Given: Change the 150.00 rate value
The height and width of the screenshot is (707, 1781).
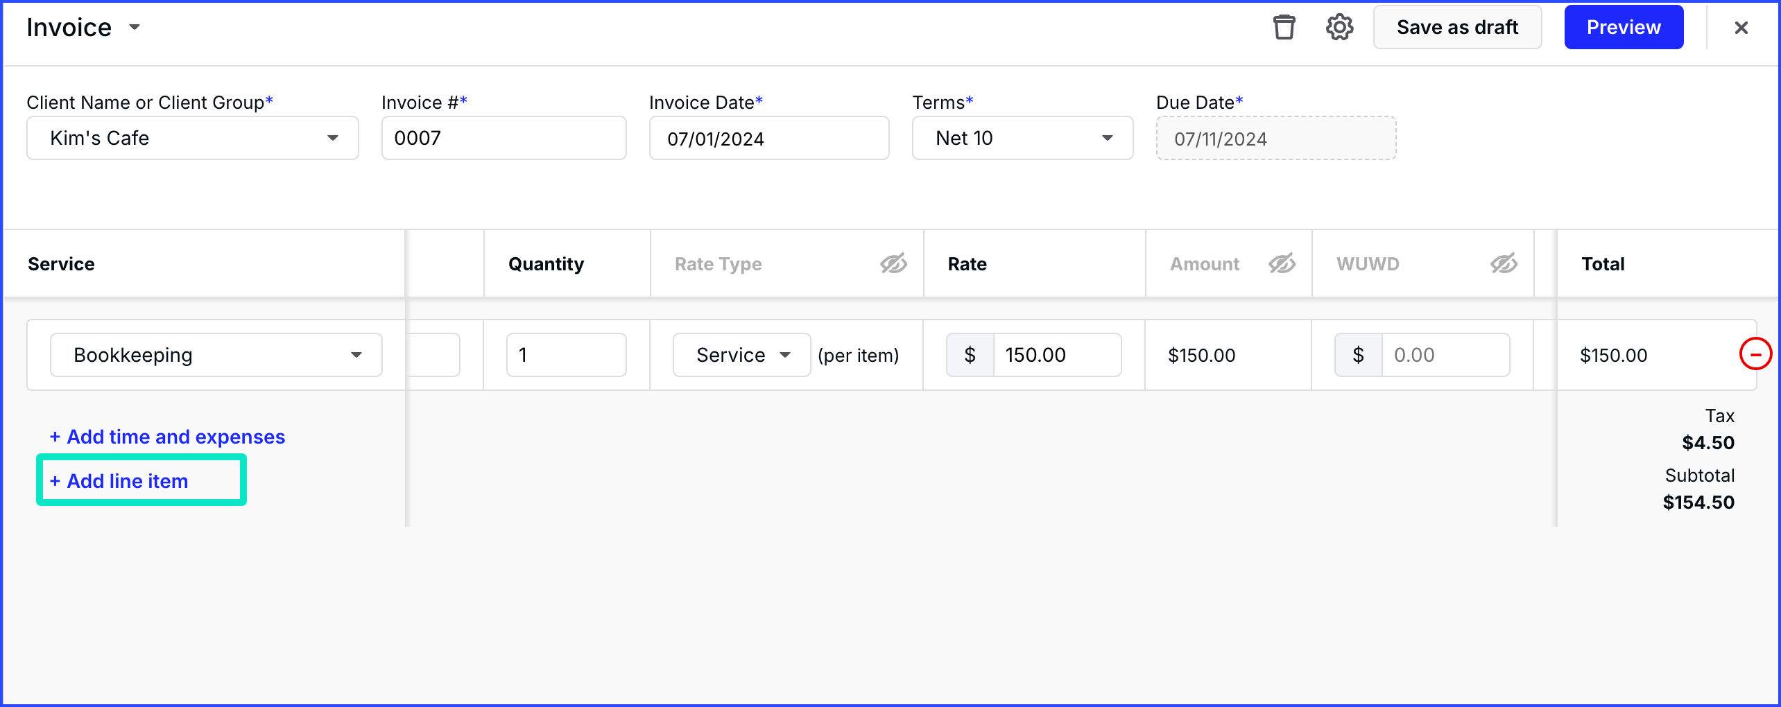Looking at the screenshot, I should pos(1057,354).
